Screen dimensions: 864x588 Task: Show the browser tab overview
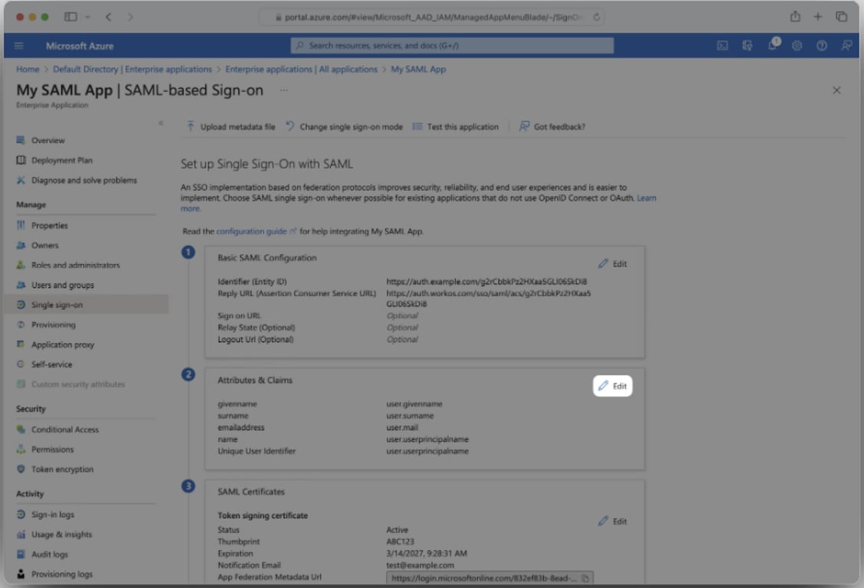pos(842,17)
